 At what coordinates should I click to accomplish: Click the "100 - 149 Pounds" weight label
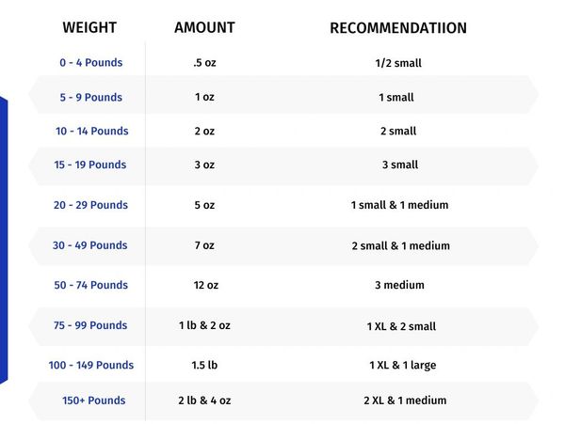(91, 365)
